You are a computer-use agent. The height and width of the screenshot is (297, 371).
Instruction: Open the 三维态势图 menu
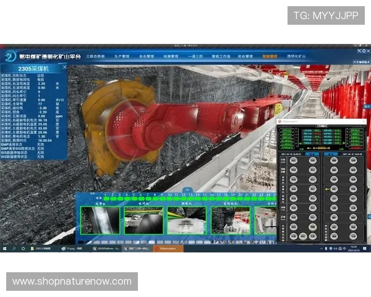(95, 56)
